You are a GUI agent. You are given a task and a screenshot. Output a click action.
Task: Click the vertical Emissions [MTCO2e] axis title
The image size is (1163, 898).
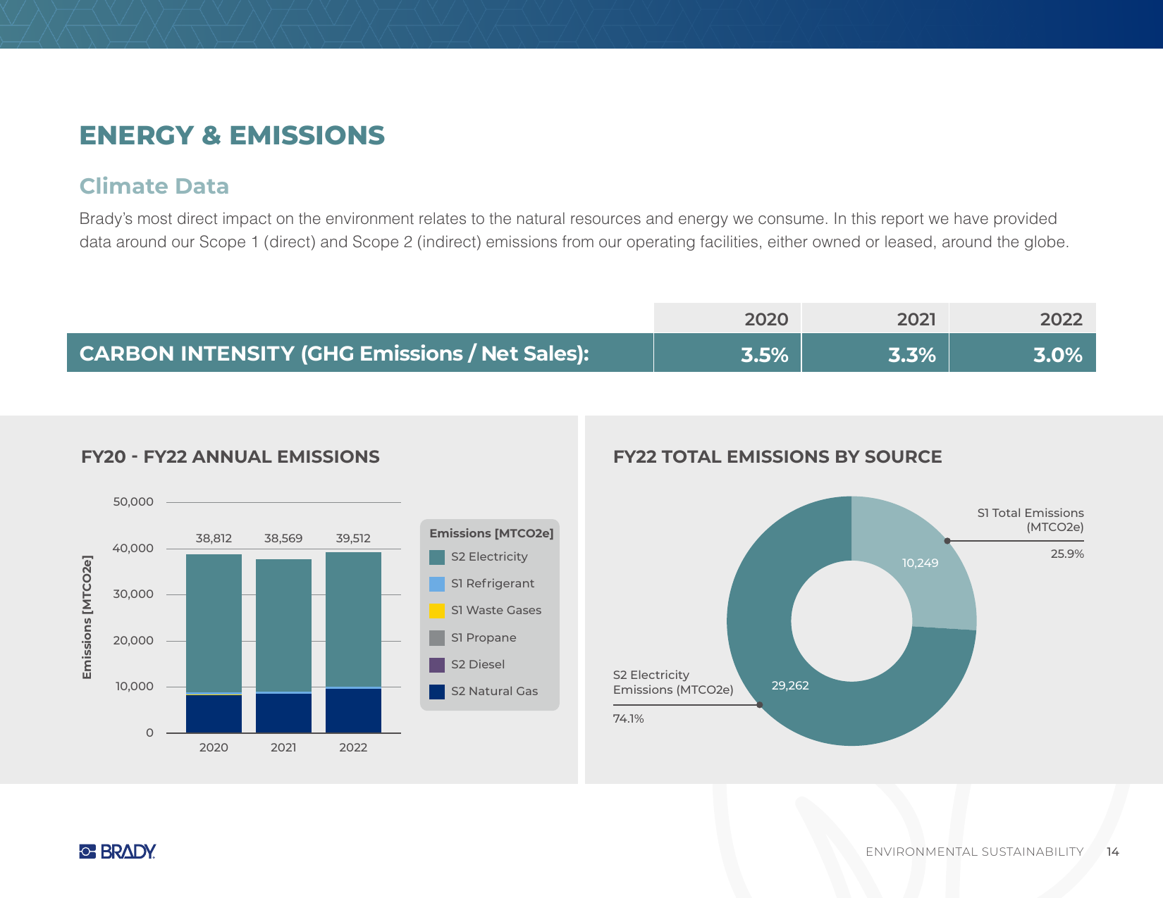coord(87,618)
